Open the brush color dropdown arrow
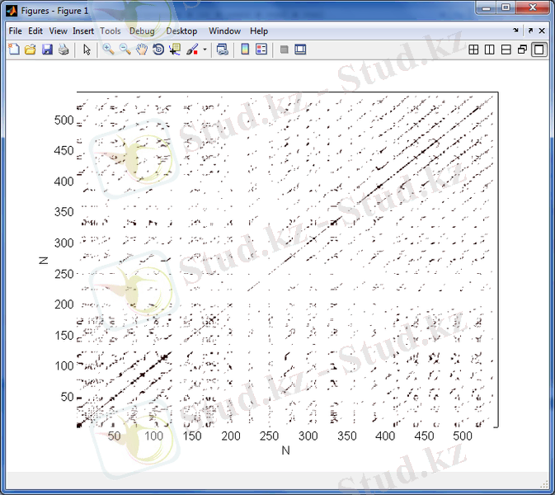 point(205,49)
